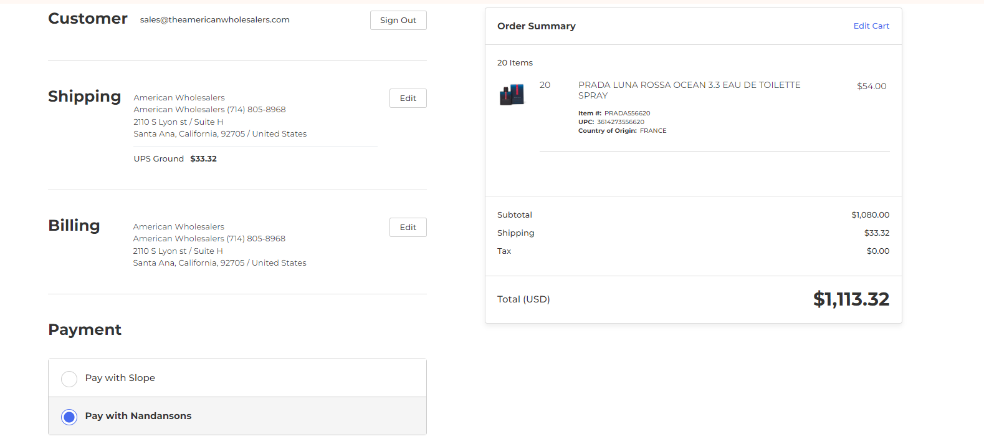The width and height of the screenshot is (984, 444).
Task: Click the Sign Out button
Action: 398,20
